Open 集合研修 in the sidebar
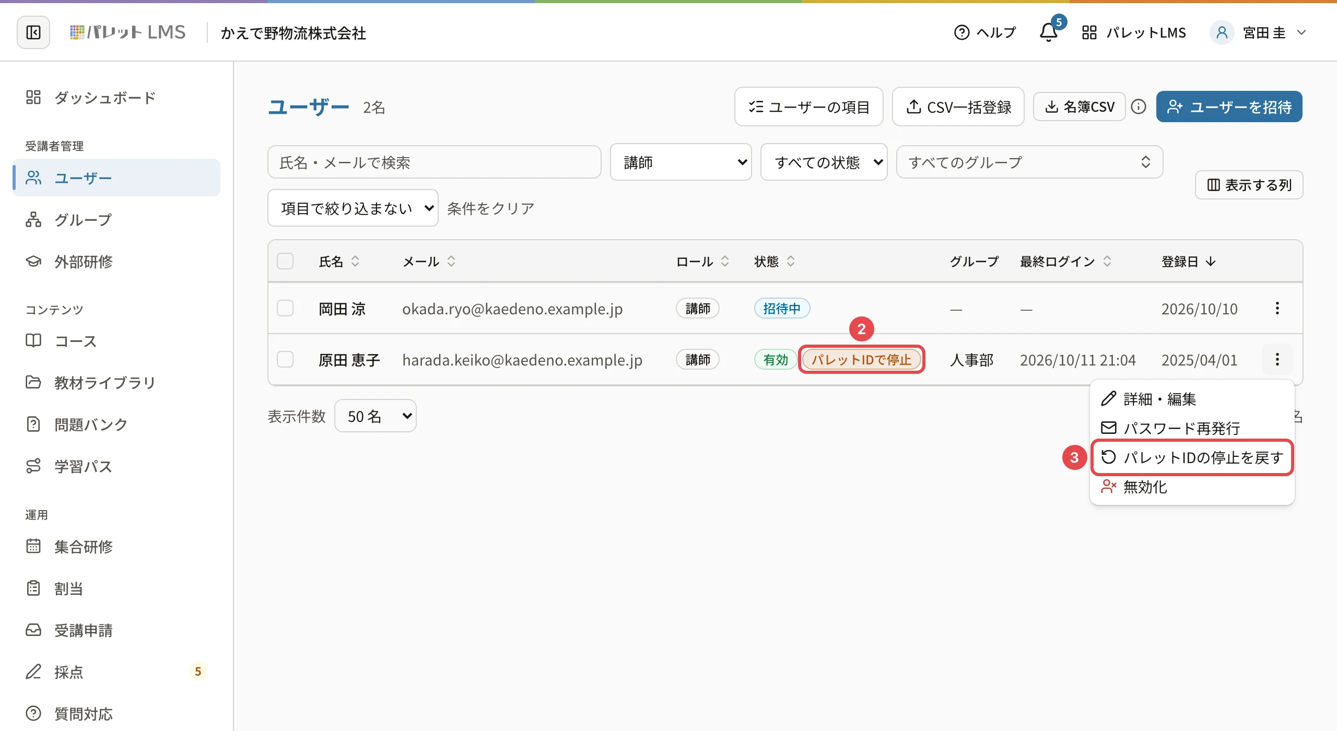 point(116,547)
